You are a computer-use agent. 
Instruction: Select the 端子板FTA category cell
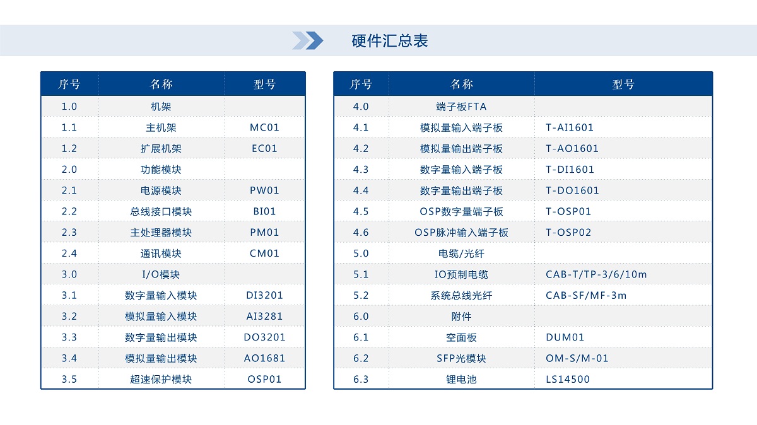click(x=461, y=107)
